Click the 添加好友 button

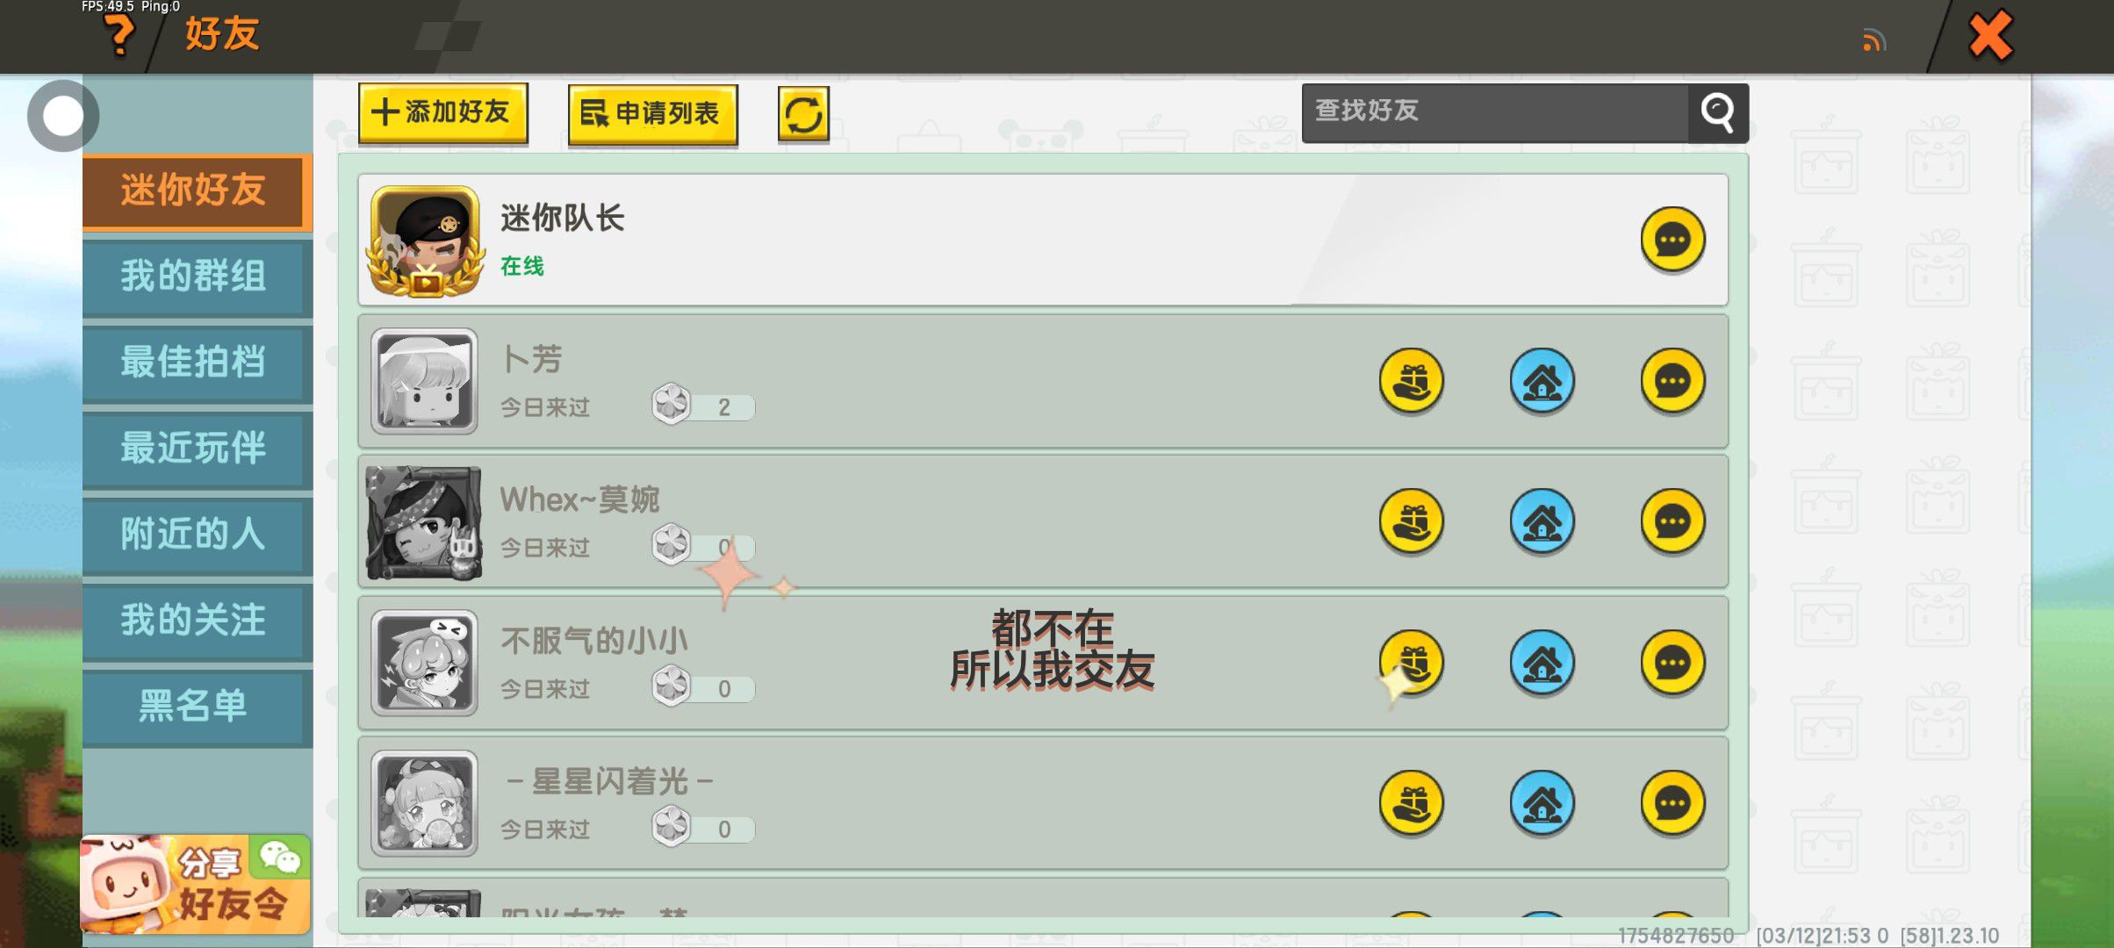coord(443,113)
